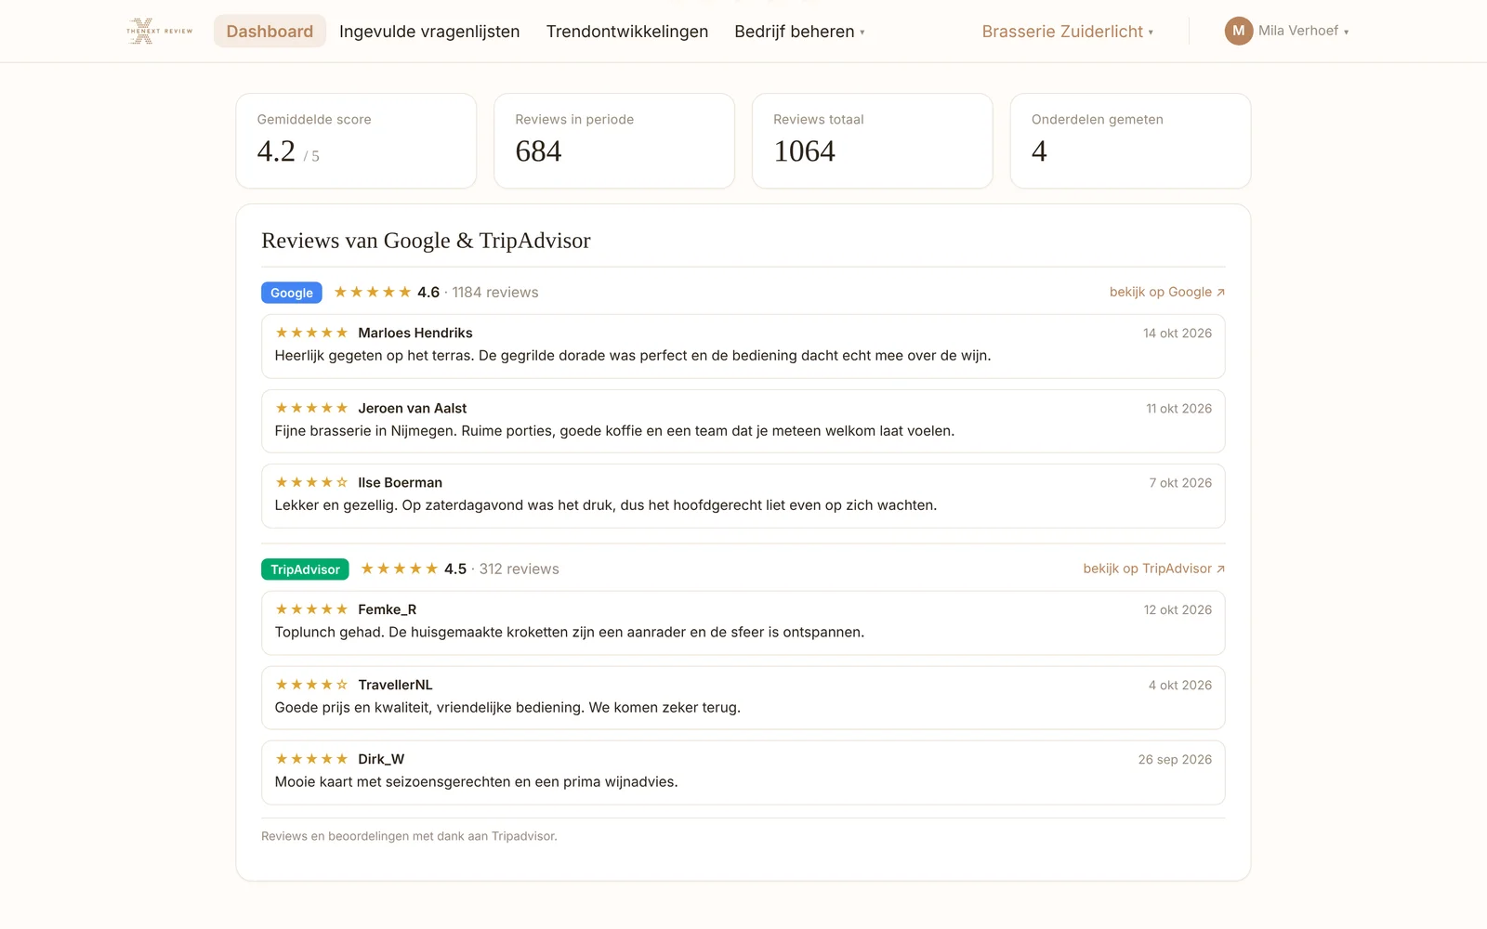Open Ingevulde vragenlijsten
The height and width of the screenshot is (929, 1487).
tap(429, 31)
